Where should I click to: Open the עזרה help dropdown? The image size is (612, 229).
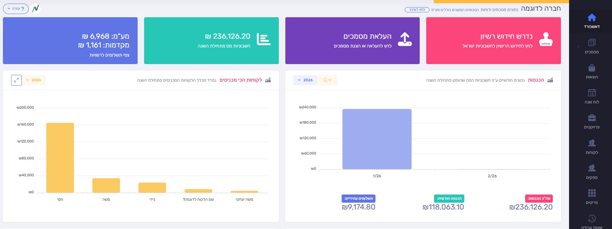[x=16, y=9]
